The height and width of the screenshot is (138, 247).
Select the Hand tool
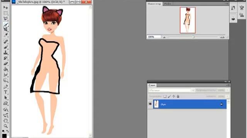coord(5,121)
